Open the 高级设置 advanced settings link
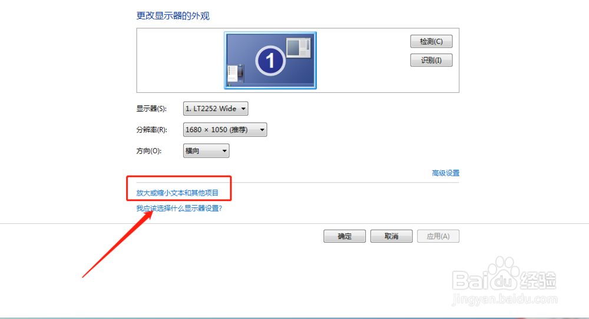 tap(445, 173)
